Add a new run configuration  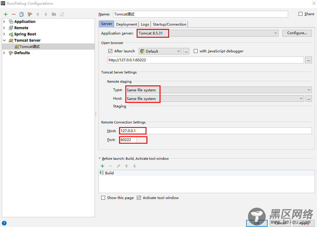click(x=6, y=14)
